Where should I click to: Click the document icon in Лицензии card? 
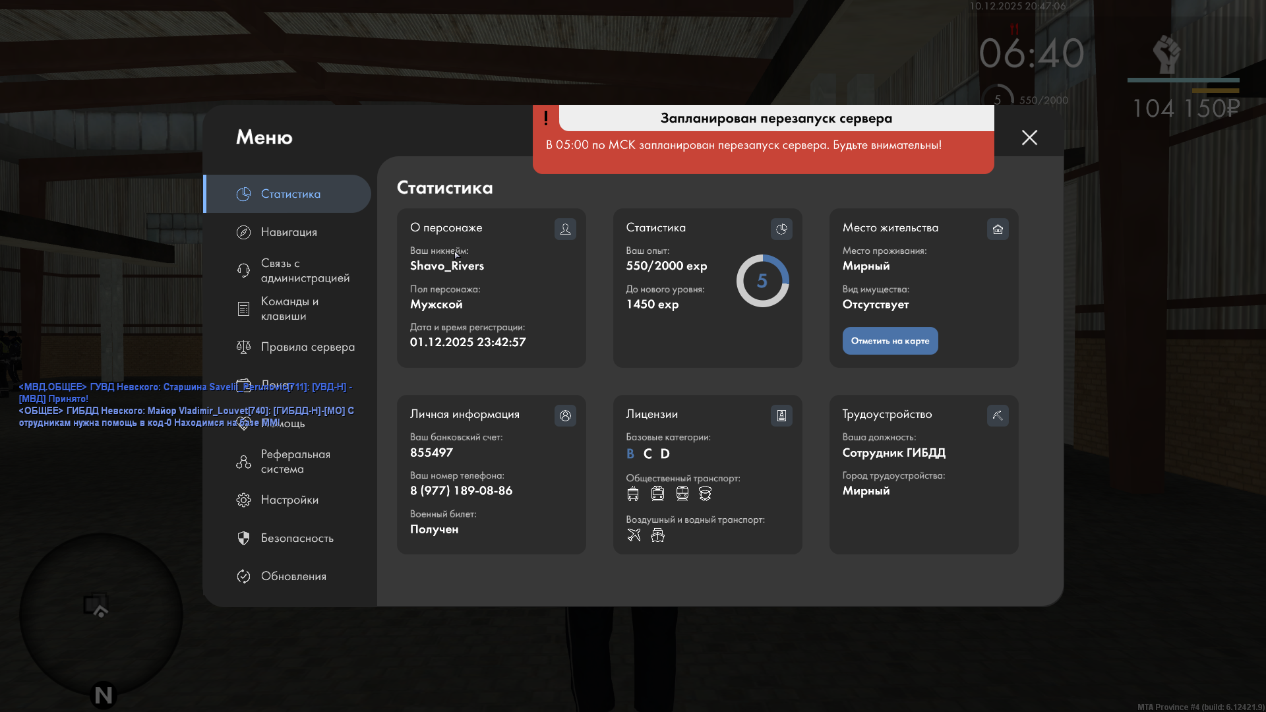point(781,415)
